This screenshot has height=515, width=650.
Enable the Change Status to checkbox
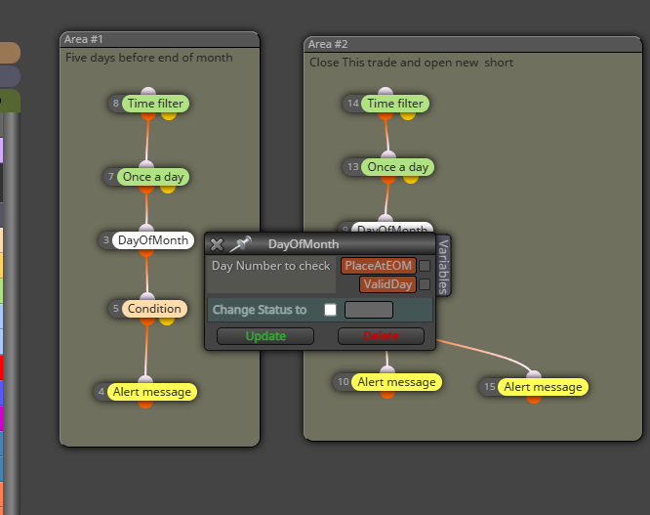(x=331, y=310)
